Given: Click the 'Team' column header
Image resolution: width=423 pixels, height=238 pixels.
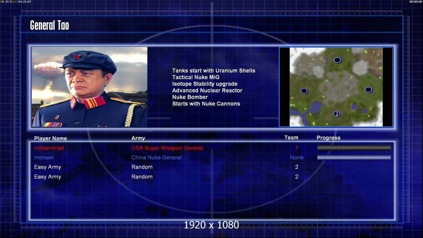Looking at the screenshot, I should click(x=291, y=138).
